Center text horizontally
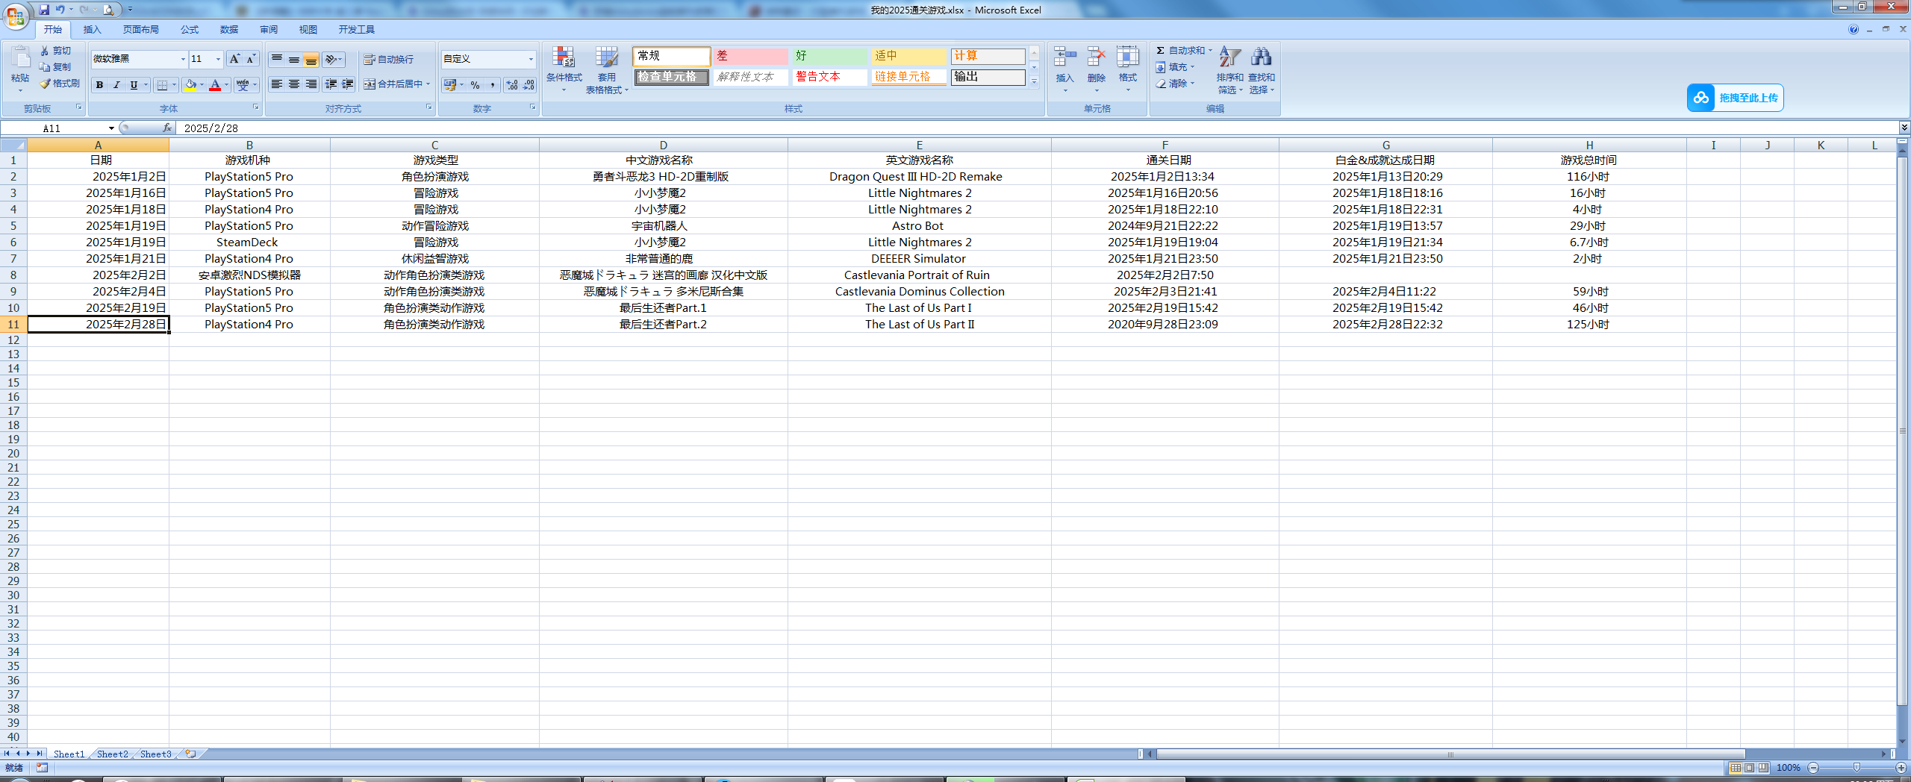This screenshot has height=782, width=1911. tap(294, 84)
